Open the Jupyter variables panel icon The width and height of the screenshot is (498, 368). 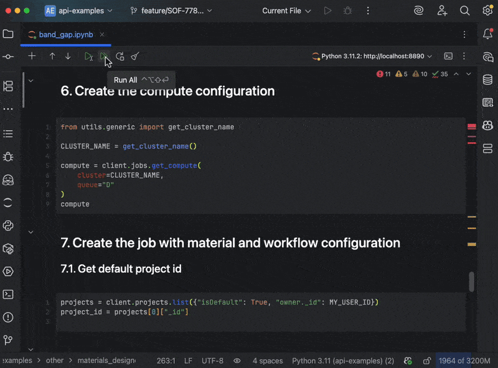[488, 103]
